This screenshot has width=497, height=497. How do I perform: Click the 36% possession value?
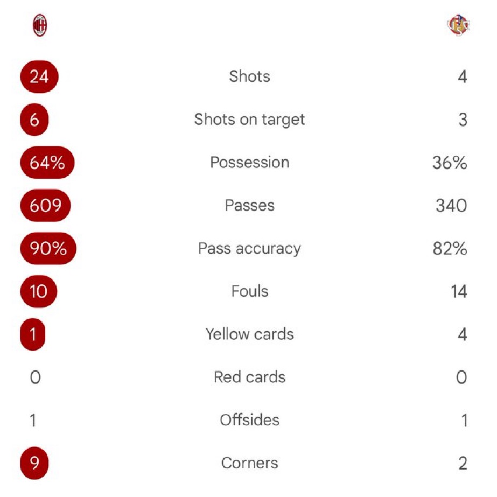tap(450, 163)
